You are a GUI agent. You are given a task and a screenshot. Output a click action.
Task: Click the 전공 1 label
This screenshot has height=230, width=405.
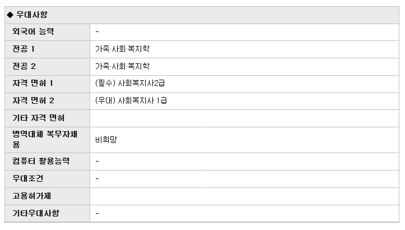(24, 49)
